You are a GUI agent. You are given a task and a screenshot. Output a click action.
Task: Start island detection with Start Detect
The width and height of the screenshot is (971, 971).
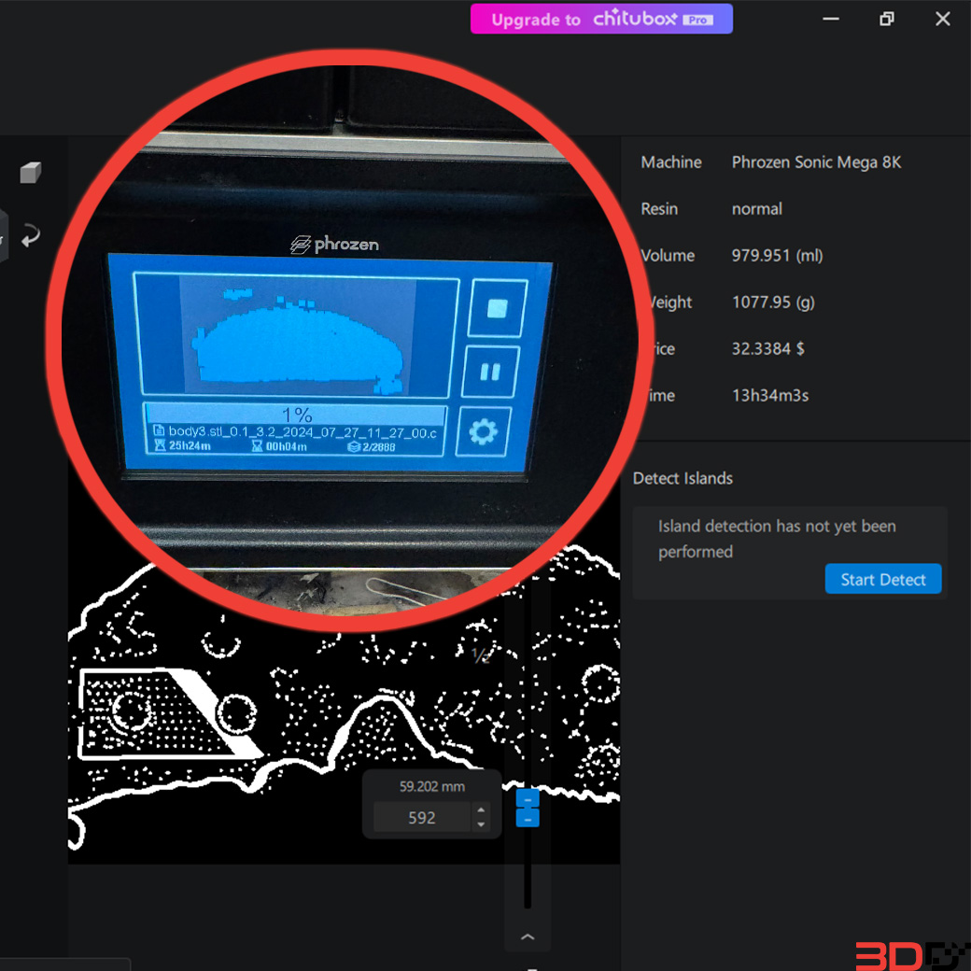point(883,579)
